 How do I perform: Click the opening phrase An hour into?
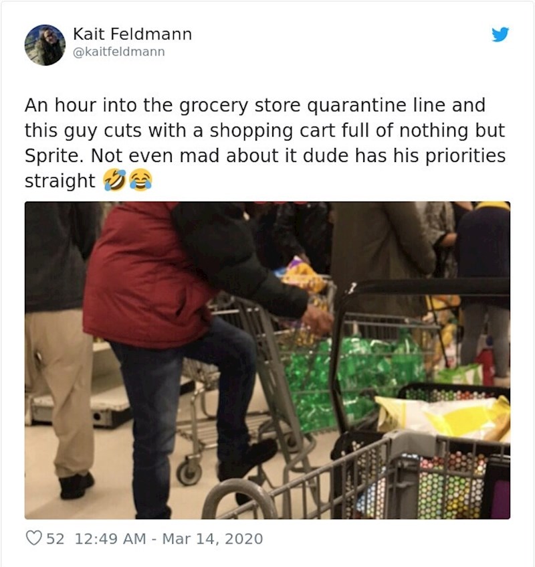tap(80, 106)
